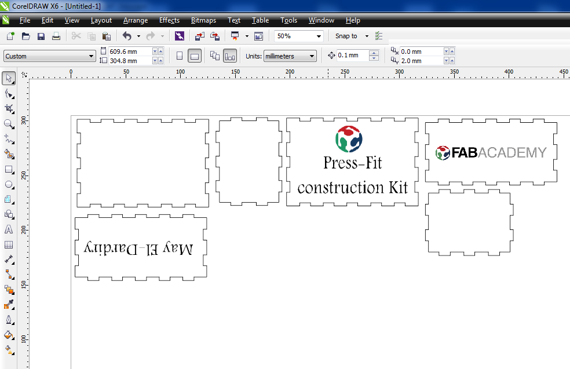Print the document
Image resolution: width=570 pixels, height=369 pixels.
pyautogui.click(x=56, y=36)
